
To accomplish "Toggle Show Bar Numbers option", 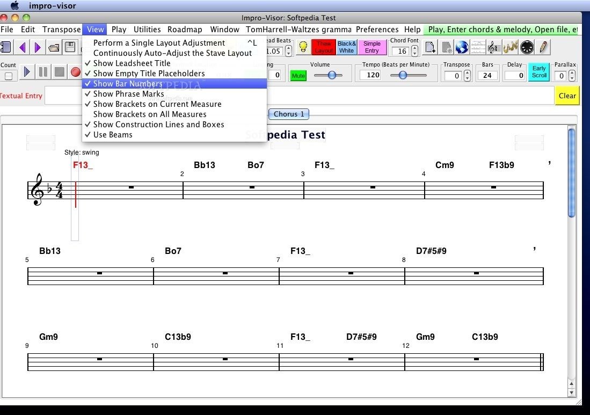I will (174, 84).
